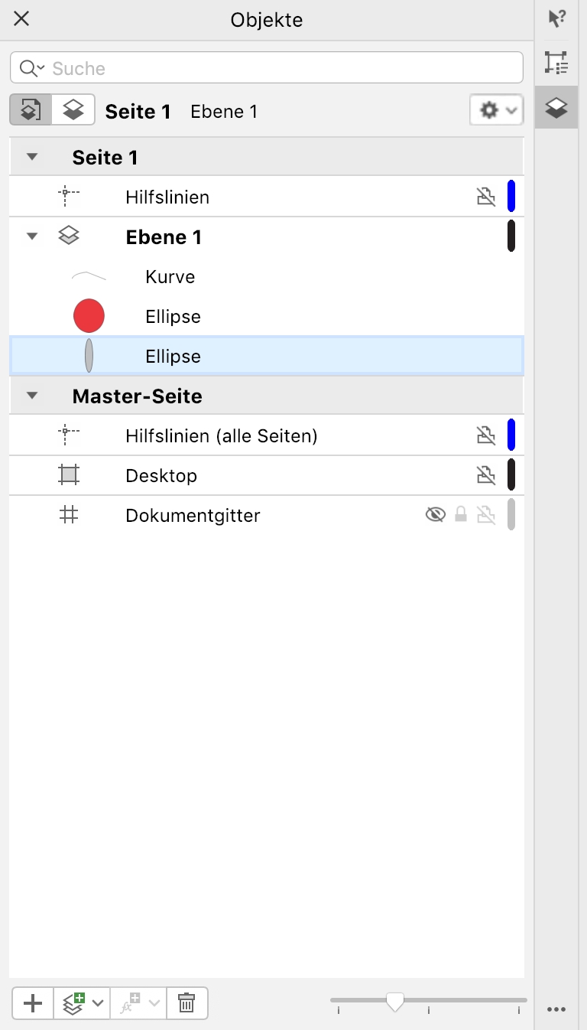This screenshot has width=587, height=1030.
Task: Click the page and layers view button
Action: [x=31, y=110]
